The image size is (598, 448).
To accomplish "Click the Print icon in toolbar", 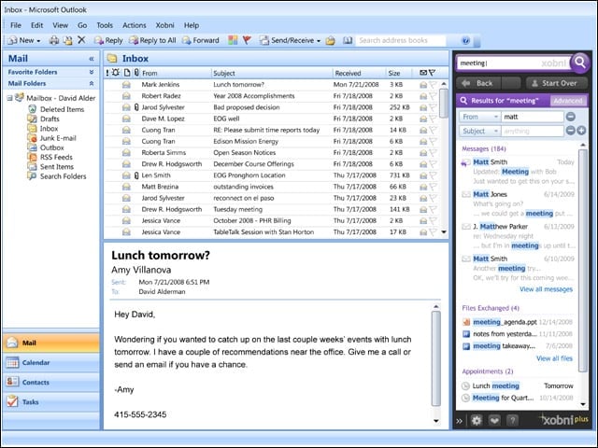I will click(54, 40).
